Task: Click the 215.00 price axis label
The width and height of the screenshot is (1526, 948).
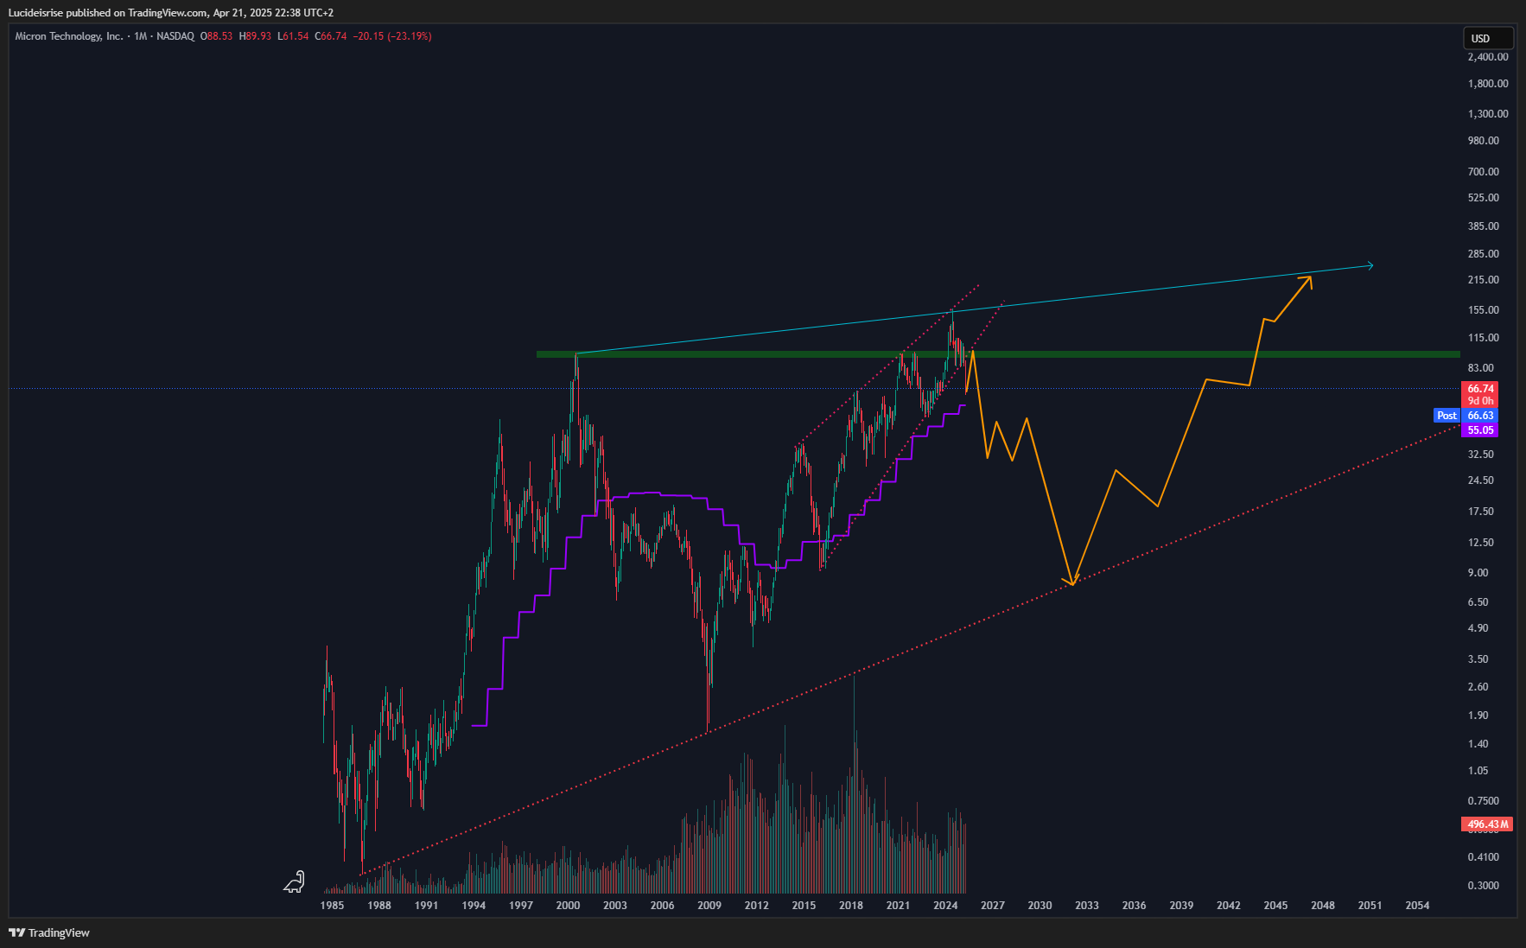Action: [1483, 280]
